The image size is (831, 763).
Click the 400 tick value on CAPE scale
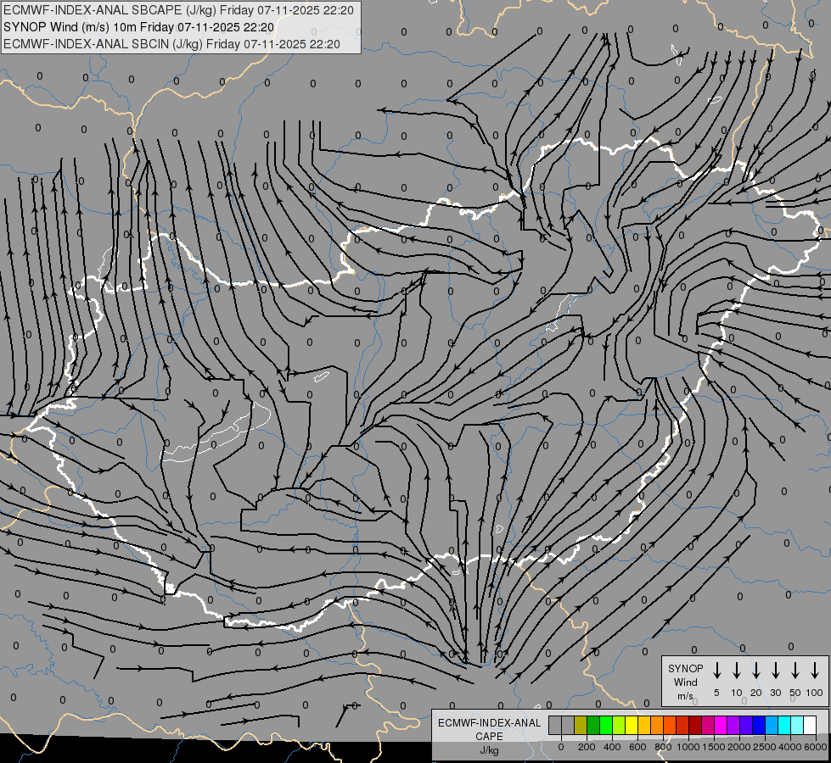(612, 747)
